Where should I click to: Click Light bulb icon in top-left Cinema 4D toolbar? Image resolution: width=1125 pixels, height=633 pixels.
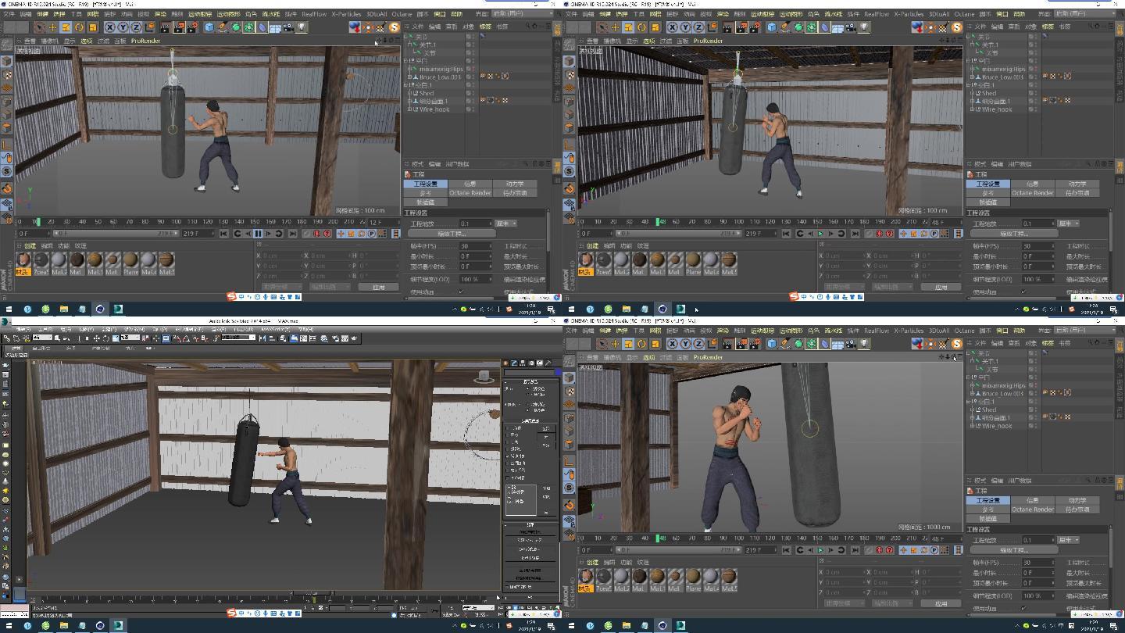point(302,27)
